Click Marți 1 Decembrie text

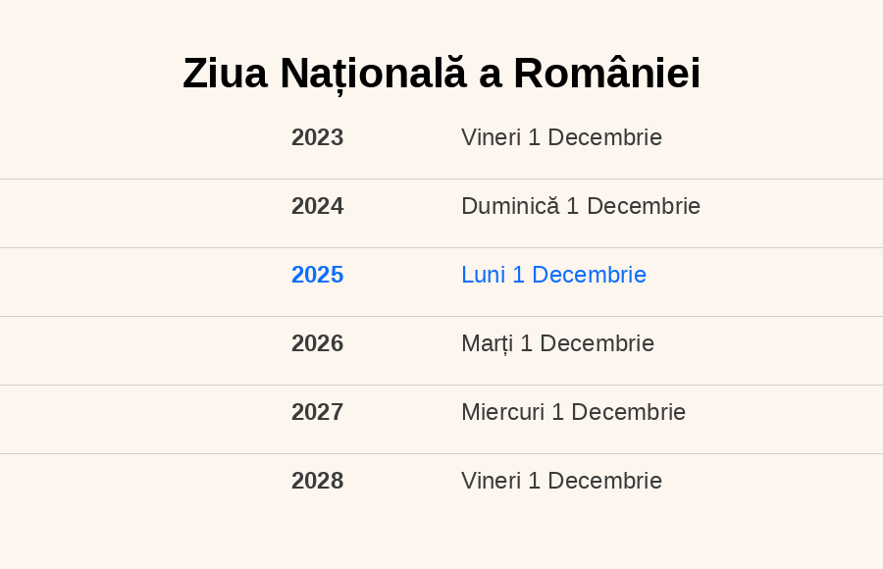click(x=557, y=343)
